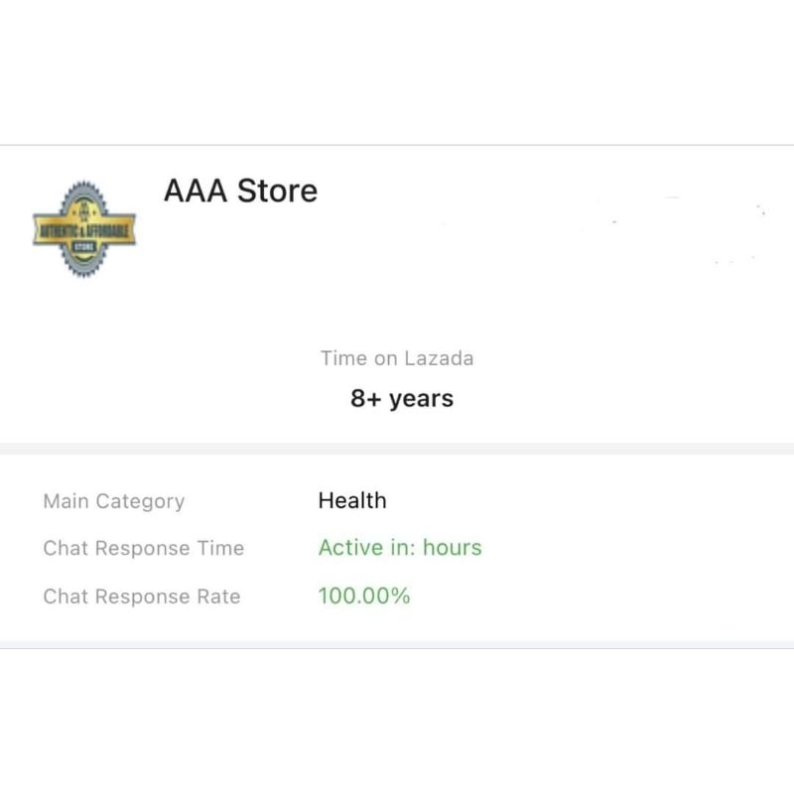This screenshot has width=794, height=794.
Task: Click the AAA Store logo badge
Action: tap(84, 229)
